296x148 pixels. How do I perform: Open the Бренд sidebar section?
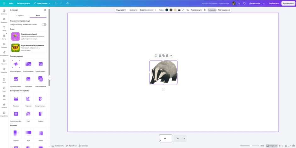coord(4,37)
